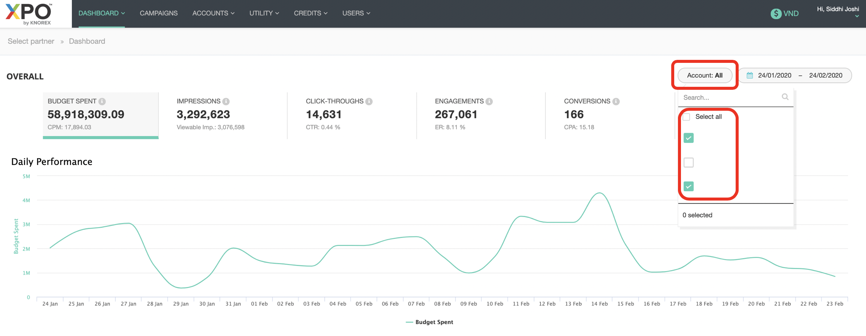
Task: Click the Engagements info icon
Action: click(x=489, y=101)
